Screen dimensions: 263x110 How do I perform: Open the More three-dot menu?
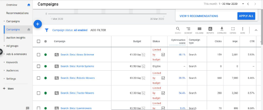click(x=243, y=30)
